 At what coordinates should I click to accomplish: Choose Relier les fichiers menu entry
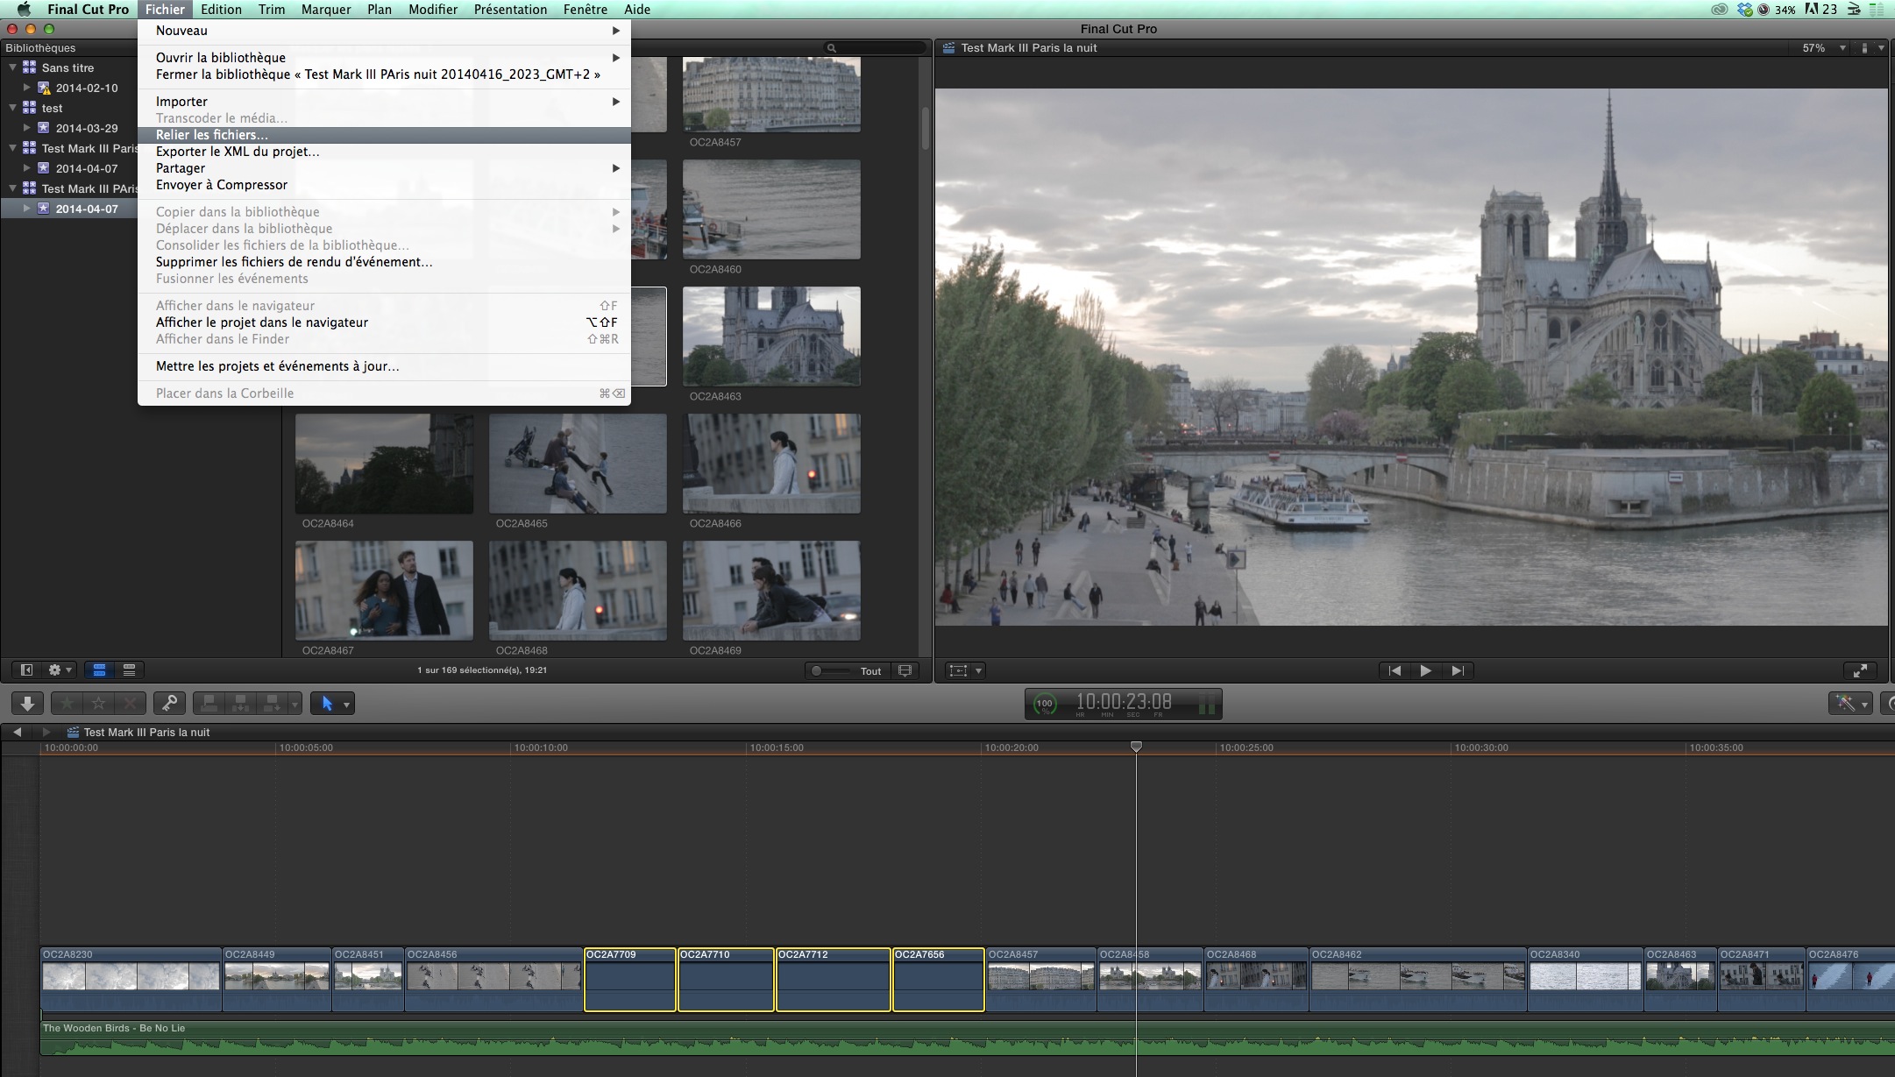coord(212,135)
